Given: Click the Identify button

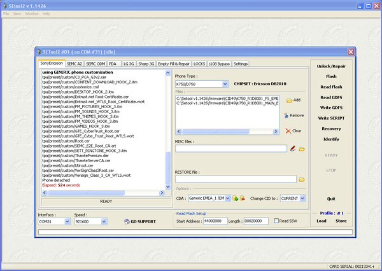Looking at the screenshot, I should tap(331, 139).
